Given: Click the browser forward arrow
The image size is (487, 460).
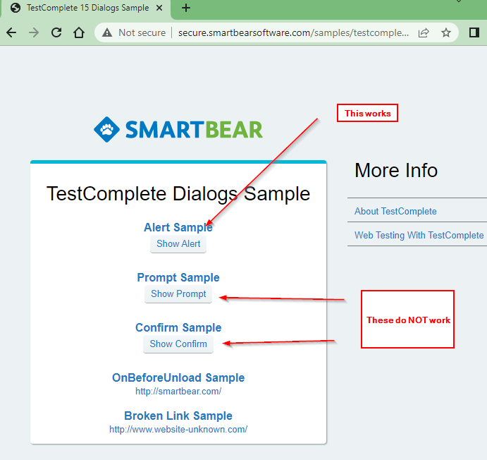Looking at the screenshot, I should coord(34,32).
